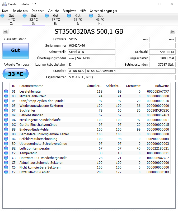Select raw value 00000B5A7CF7 of Lesefehlerrate
This screenshot has height=211, width=178.
click(158, 92)
